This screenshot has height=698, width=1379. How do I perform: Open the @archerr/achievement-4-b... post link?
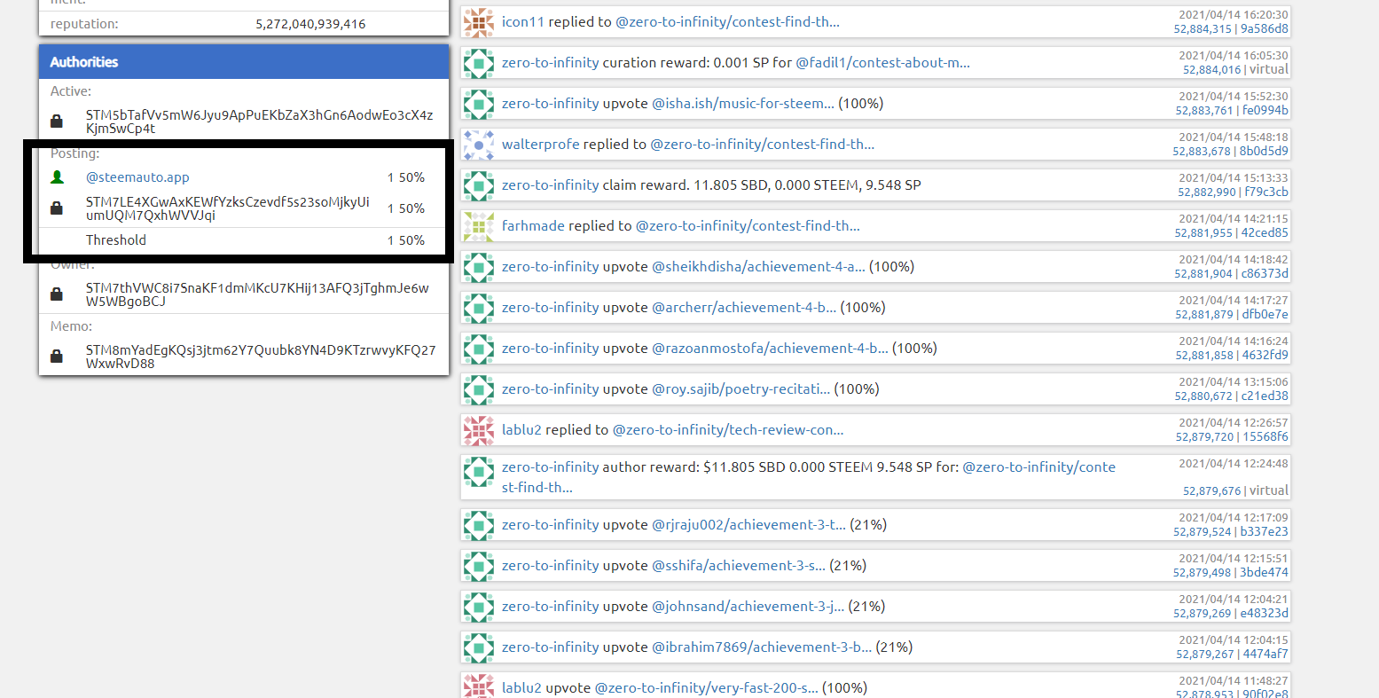pos(744,308)
